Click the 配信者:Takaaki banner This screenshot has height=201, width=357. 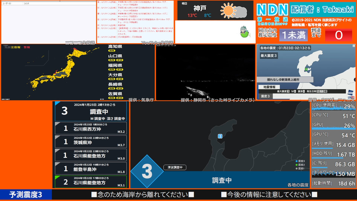(x=322, y=10)
